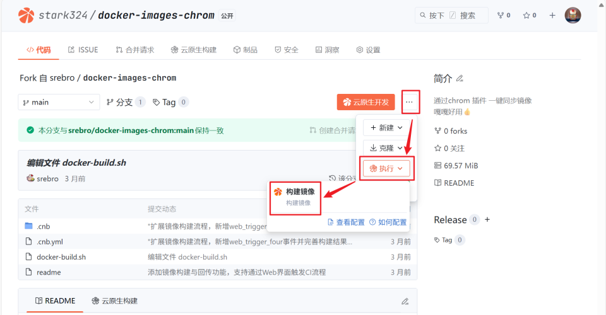Click the 0 关注 star entry
Viewport: 606px width, 315px height.
tap(449, 149)
